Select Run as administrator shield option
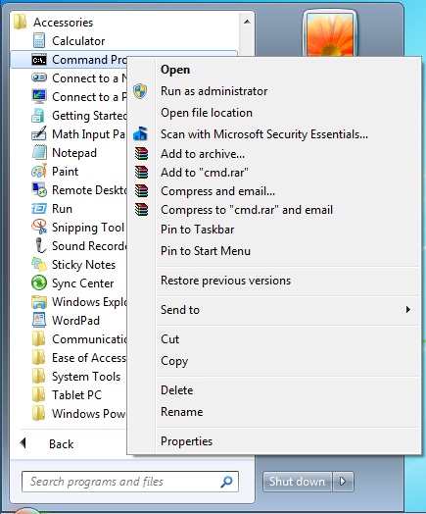 pos(214,91)
